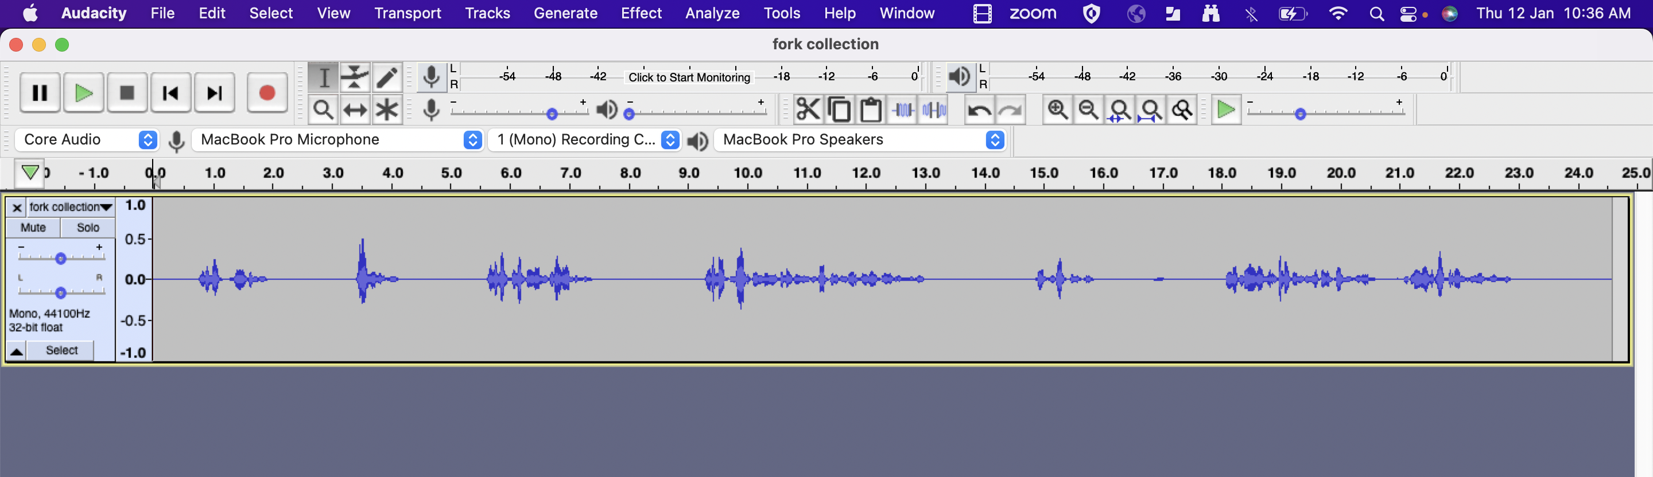Start recording with the red Record button
Image resolution: width=1653 pixels, height=477 pixels.
[x=267, y=93]
